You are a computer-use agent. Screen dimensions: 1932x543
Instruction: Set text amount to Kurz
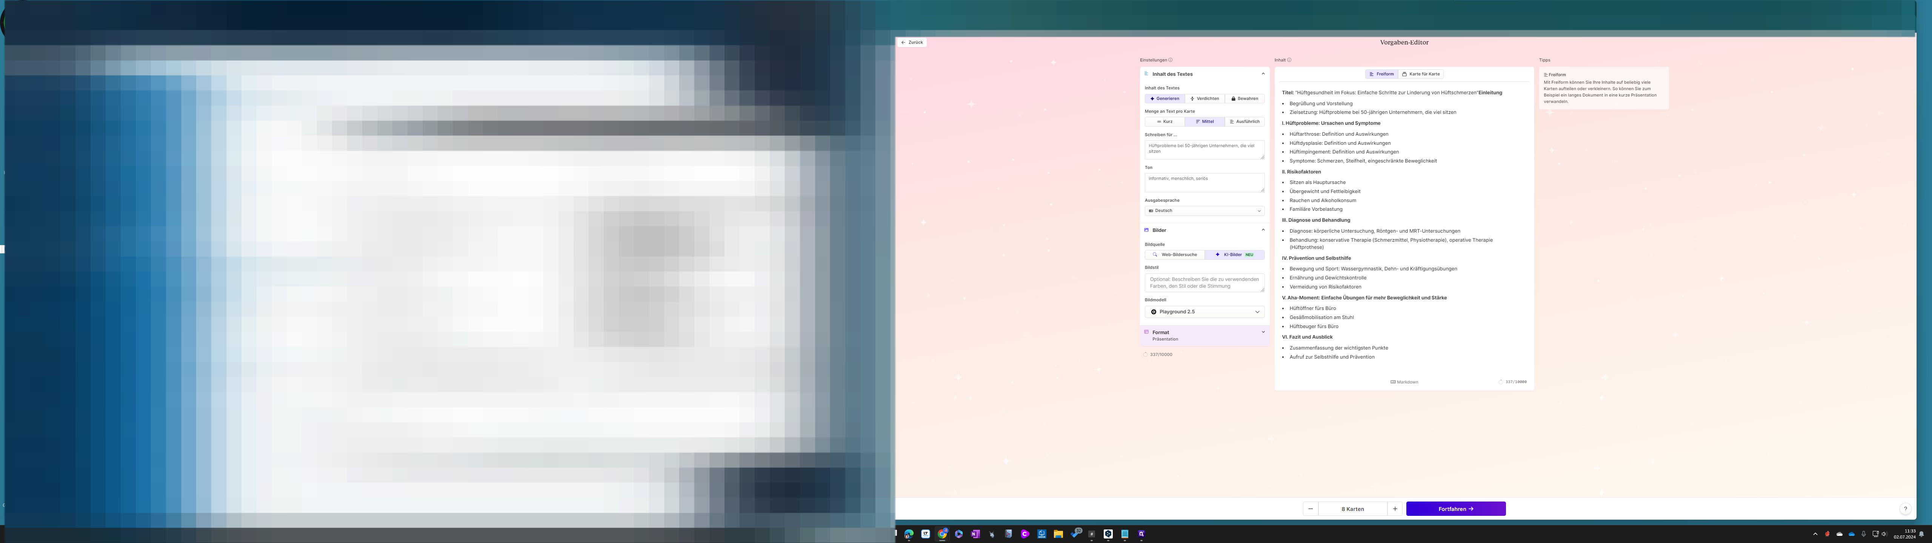tap(1165, 121)
